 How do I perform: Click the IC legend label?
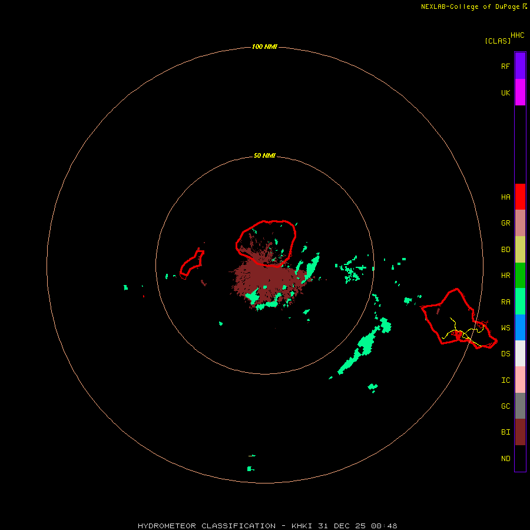[x=506, y=380]
